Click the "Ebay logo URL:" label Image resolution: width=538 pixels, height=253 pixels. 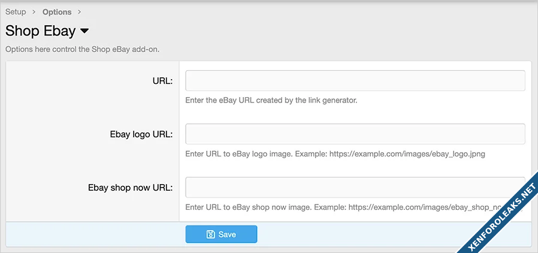(138, 134)
